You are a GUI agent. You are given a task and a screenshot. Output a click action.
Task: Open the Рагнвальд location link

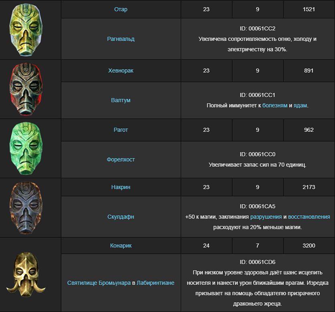click(121, 39)
